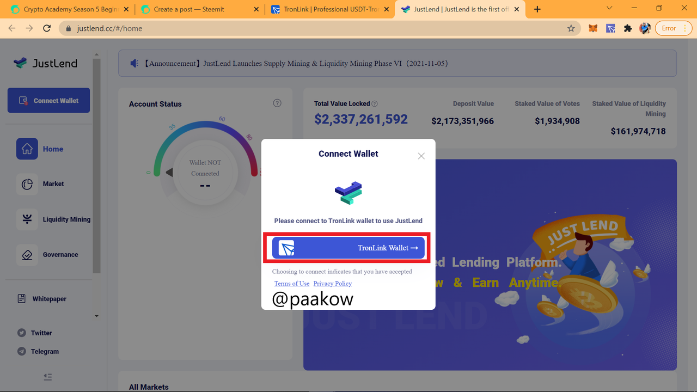Image resolution: width=697 pixels, height=392 pixels.
Task: Select Home in the sidebar menu
Action: (53, 149)
